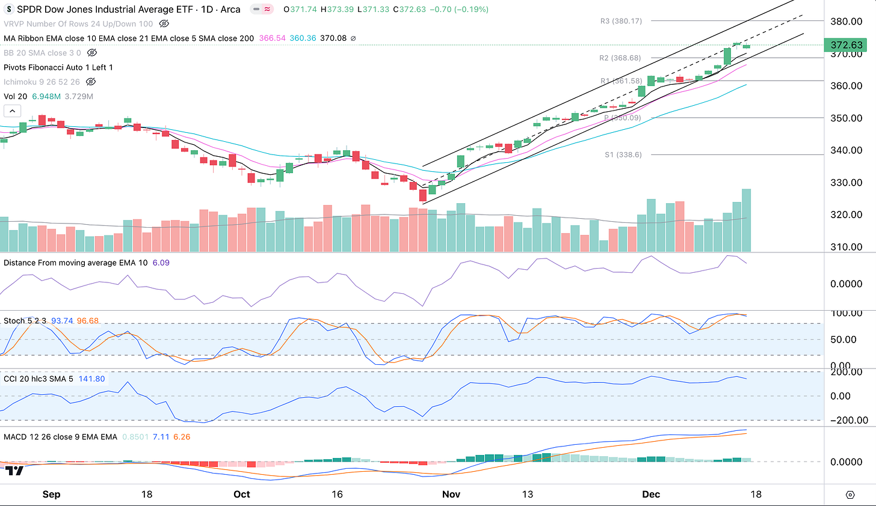
Task: Click the 13 date label on time axis
Action: tap(527, 495)
